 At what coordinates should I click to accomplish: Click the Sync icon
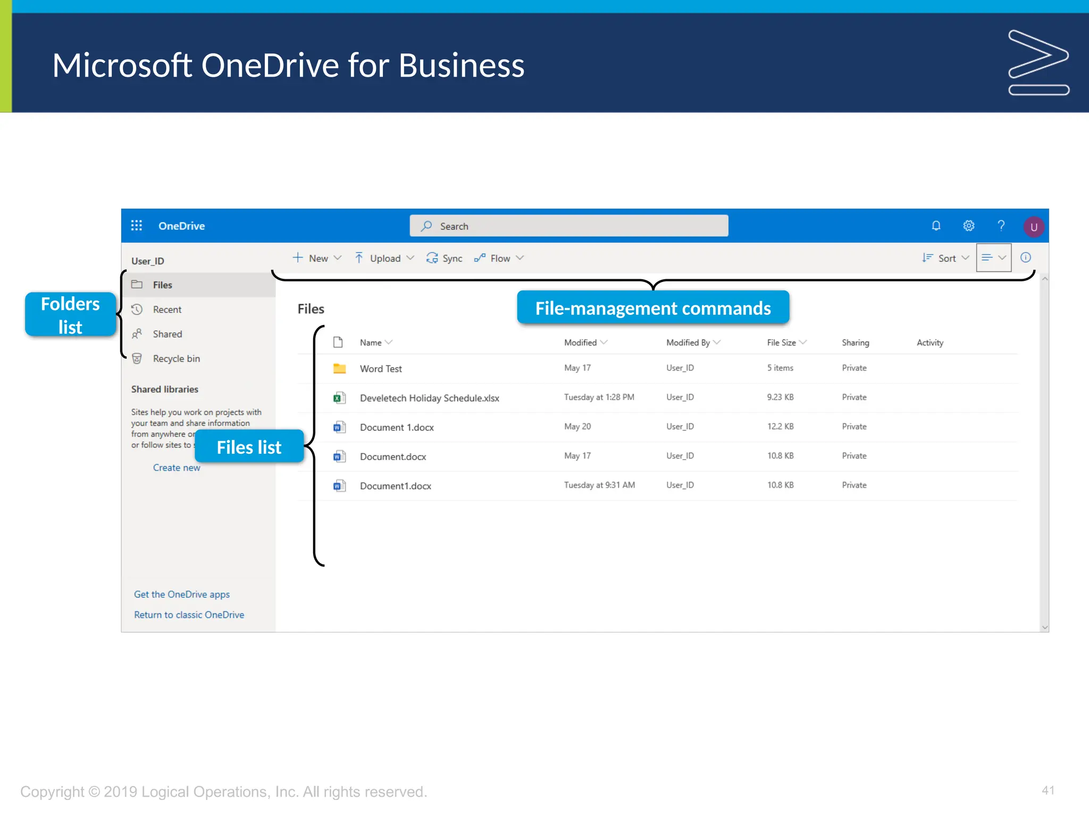432,258
